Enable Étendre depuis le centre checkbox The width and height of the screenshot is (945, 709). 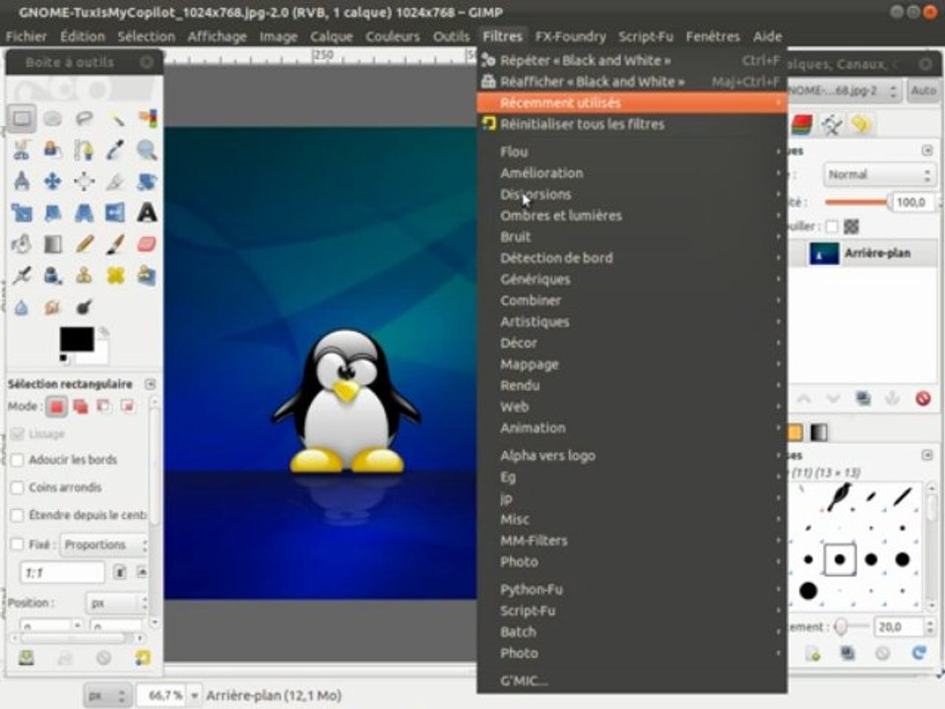tap(18, 515)
